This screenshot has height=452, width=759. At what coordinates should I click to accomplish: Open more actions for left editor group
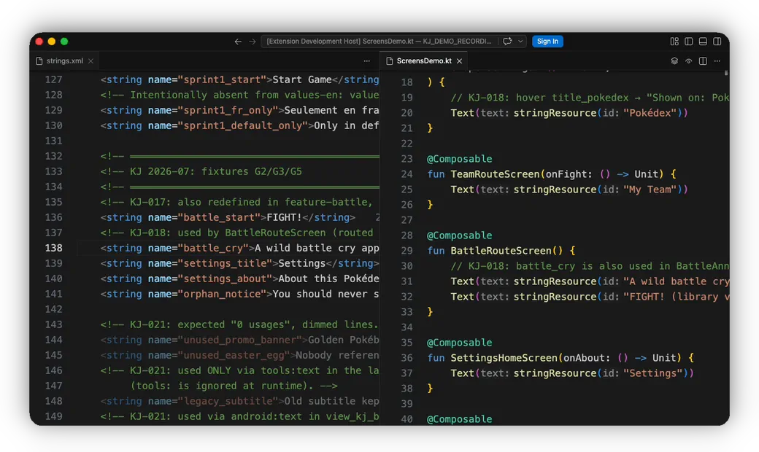[367, 61]
